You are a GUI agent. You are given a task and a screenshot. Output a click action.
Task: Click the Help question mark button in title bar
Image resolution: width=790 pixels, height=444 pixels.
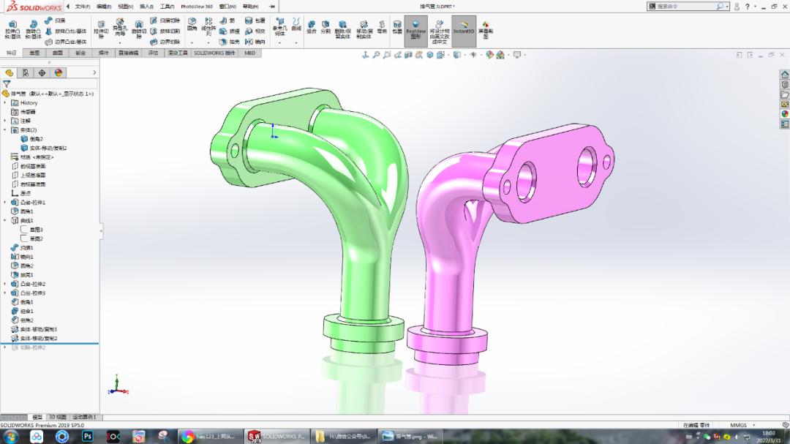(748, 6)
